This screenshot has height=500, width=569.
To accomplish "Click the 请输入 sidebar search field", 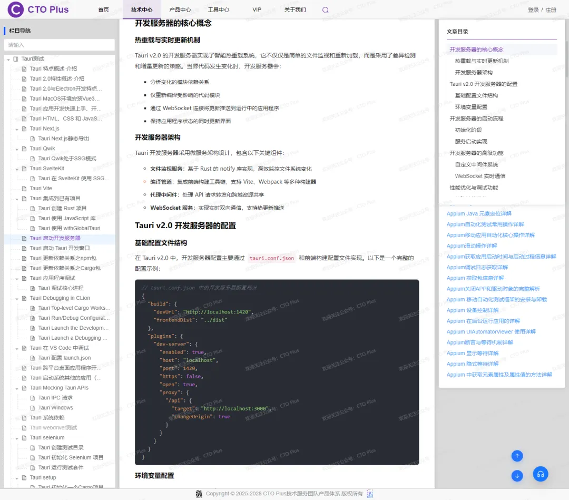I will pos(59,45).
